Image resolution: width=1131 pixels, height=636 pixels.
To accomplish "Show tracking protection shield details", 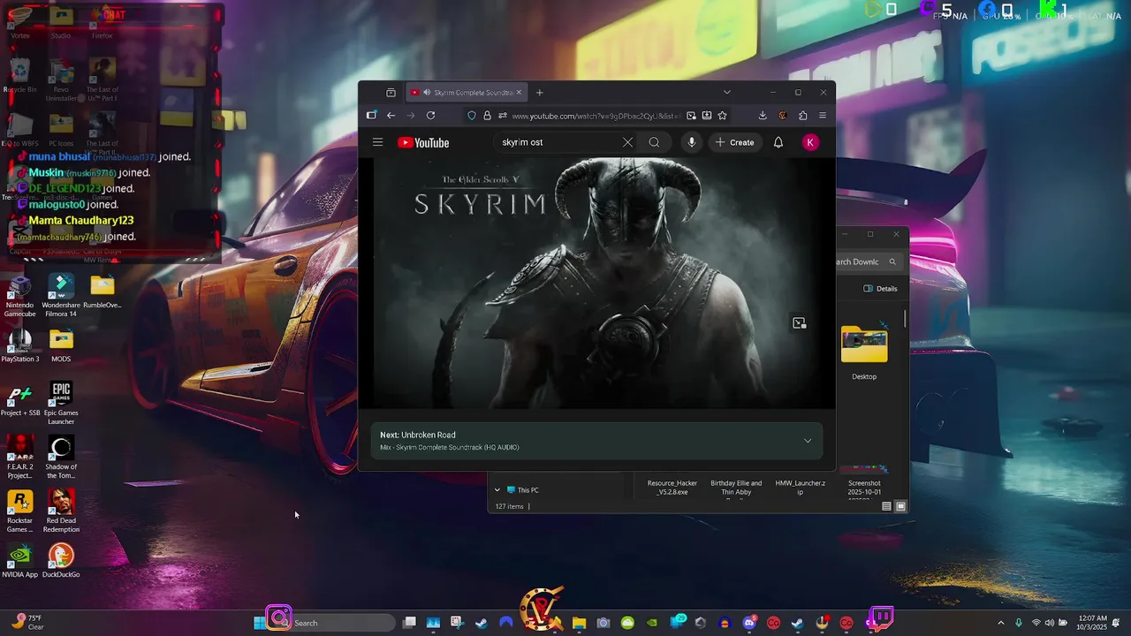I will click(472, 116).
